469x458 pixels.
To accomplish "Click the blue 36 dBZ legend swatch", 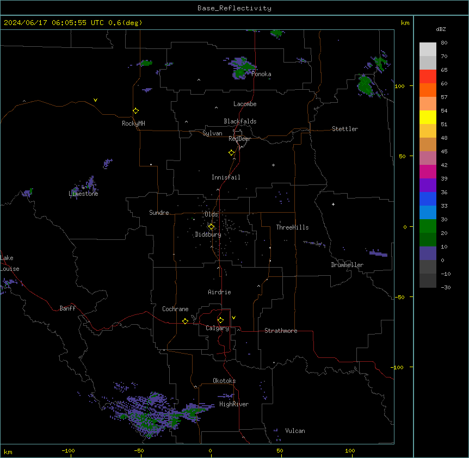I will tap(428, 199).
